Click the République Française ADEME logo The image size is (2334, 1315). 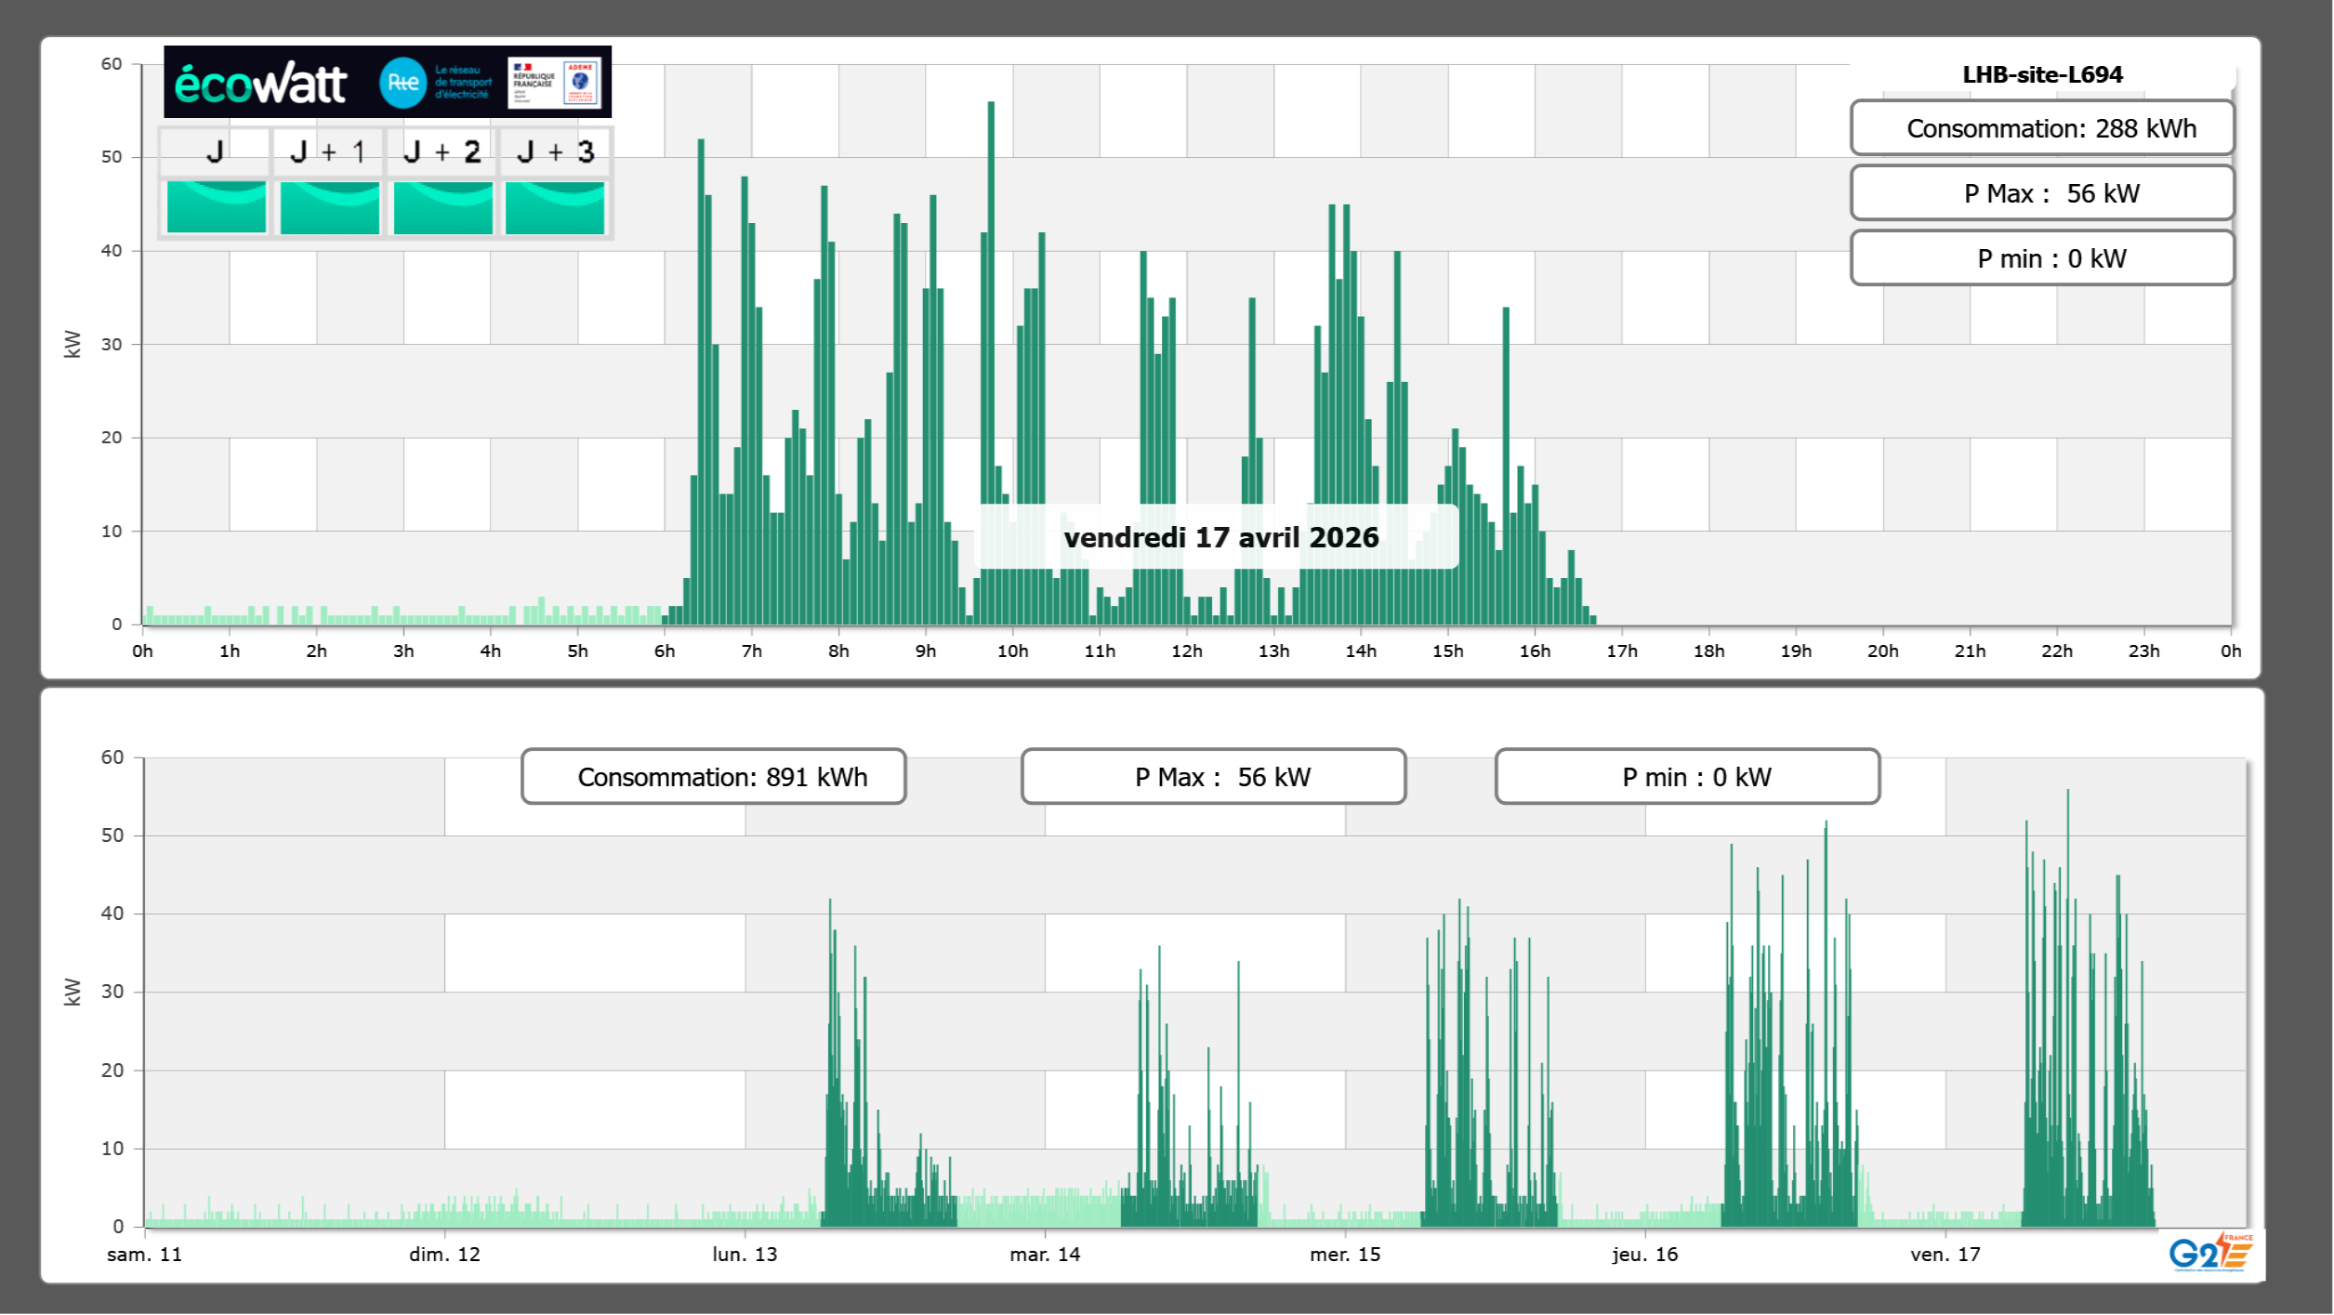pyautogui.click(x=555, y=83)
